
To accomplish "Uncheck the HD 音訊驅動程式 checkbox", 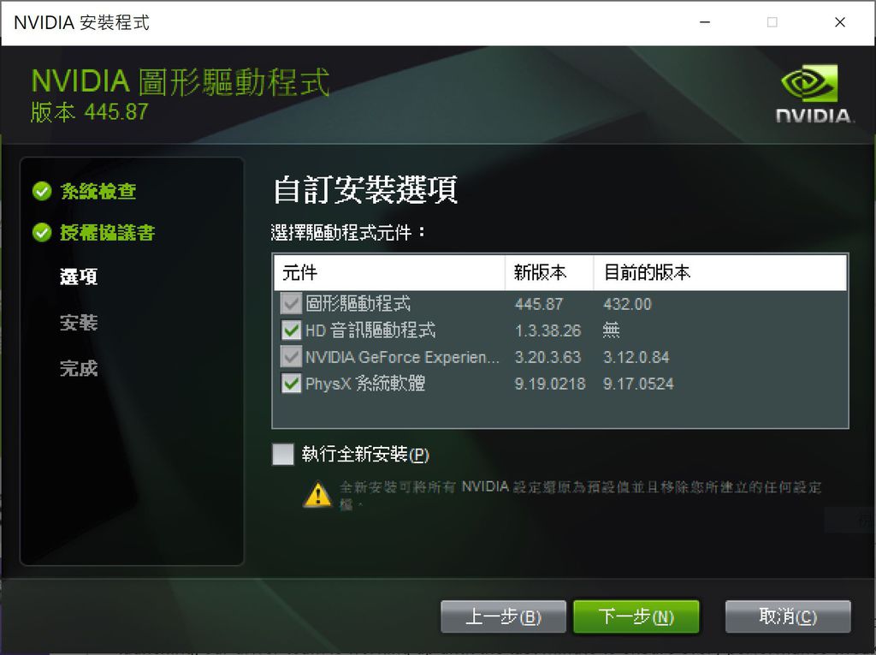I will click(291, 330).
